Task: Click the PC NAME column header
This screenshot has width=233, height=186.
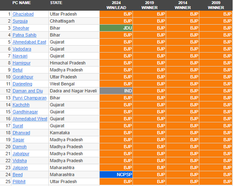Action: 22,3
